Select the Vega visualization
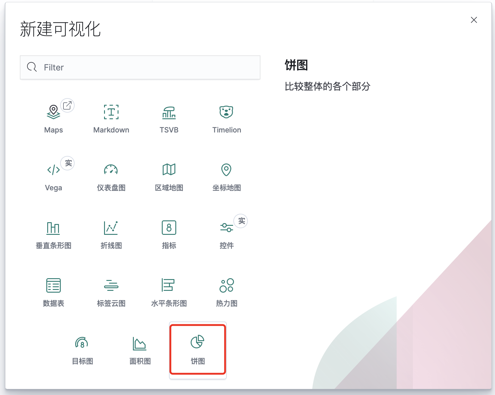The width and height of the screenshot is (495, 395). click(54, 176)
